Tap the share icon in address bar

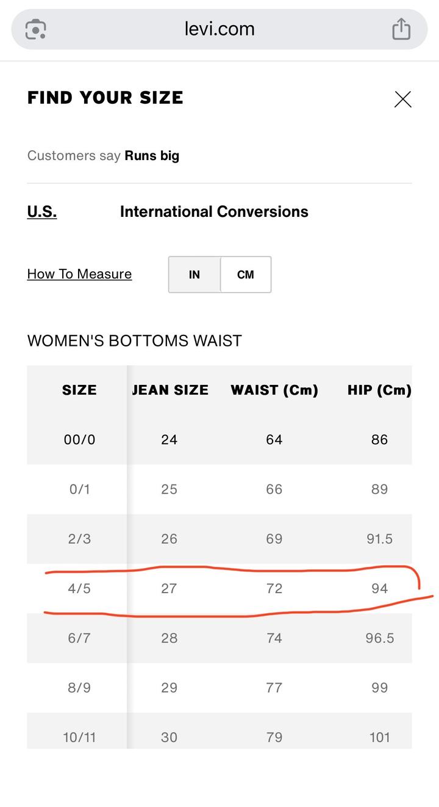401,29
